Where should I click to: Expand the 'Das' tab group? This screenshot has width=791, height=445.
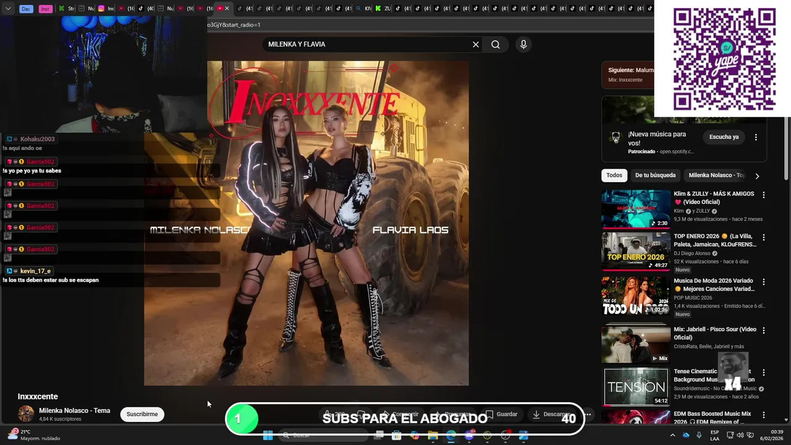(x=26, y=9)
